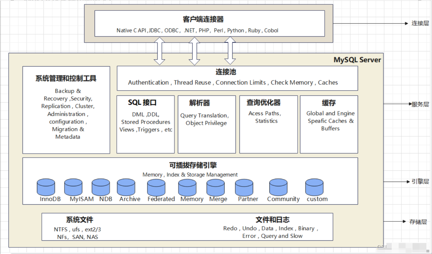Select the Partner engine cylinder icon
Screen dimensions: 432x254
point(244,187)
